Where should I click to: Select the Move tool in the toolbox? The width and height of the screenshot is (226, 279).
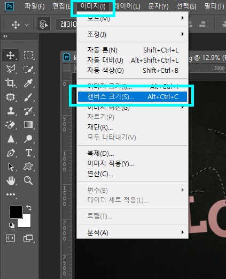click(11, 55)
